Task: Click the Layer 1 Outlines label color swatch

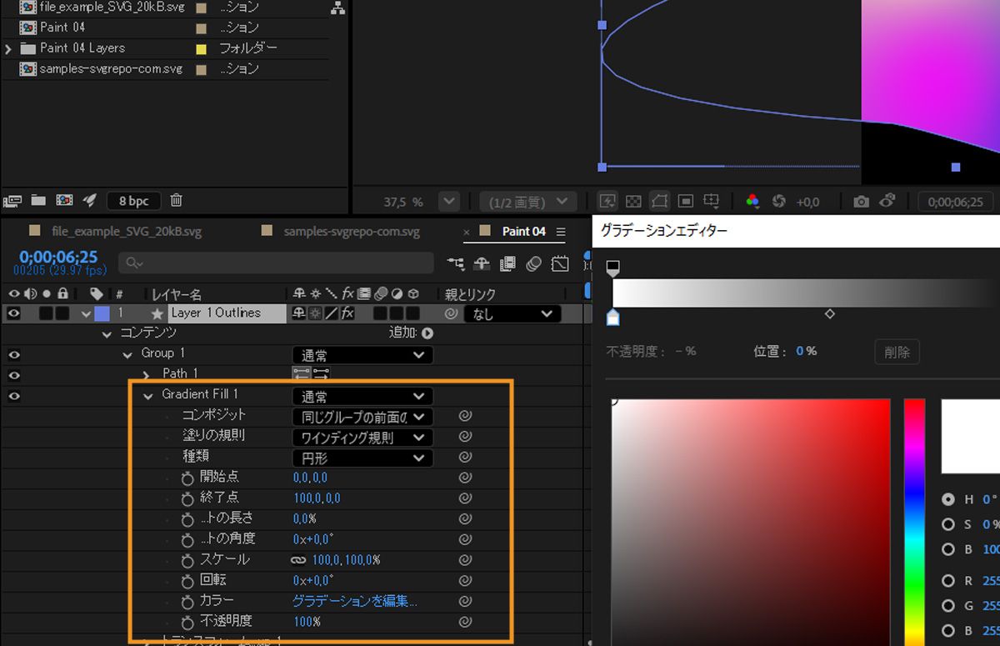Action: tap(102, 313)
